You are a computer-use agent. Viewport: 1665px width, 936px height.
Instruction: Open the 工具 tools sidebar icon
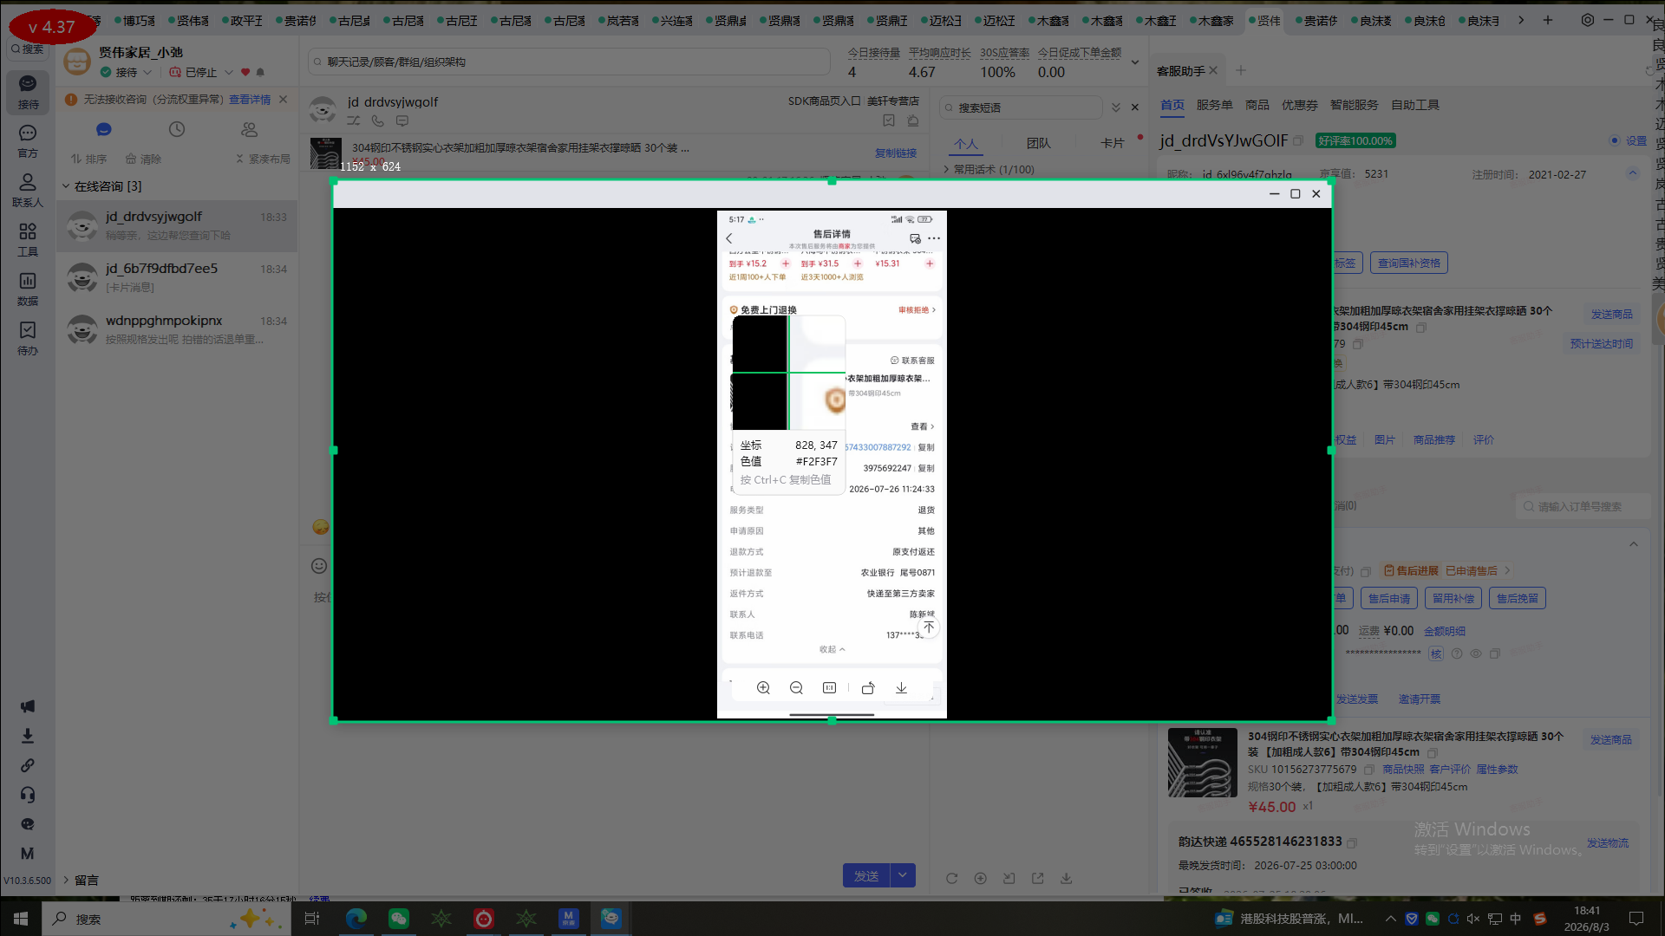[x=28, y=239]
